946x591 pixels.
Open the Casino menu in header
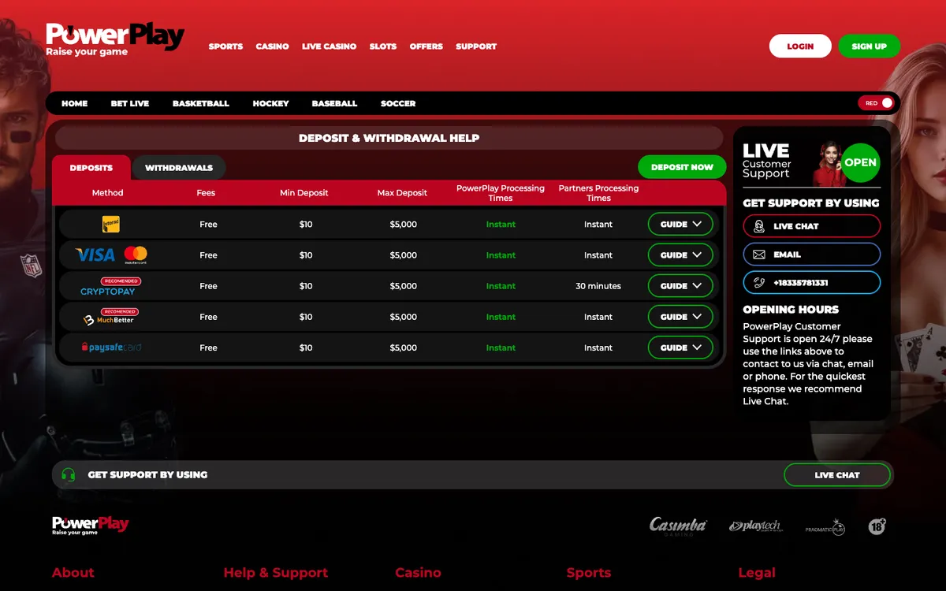(x=272, y=46)
